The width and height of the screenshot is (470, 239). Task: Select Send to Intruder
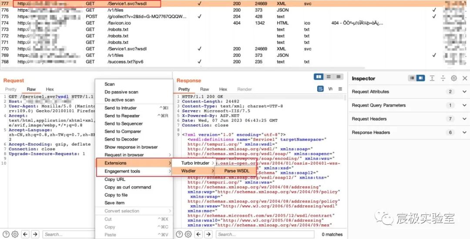pyautogui.click(x=134, y=108)
